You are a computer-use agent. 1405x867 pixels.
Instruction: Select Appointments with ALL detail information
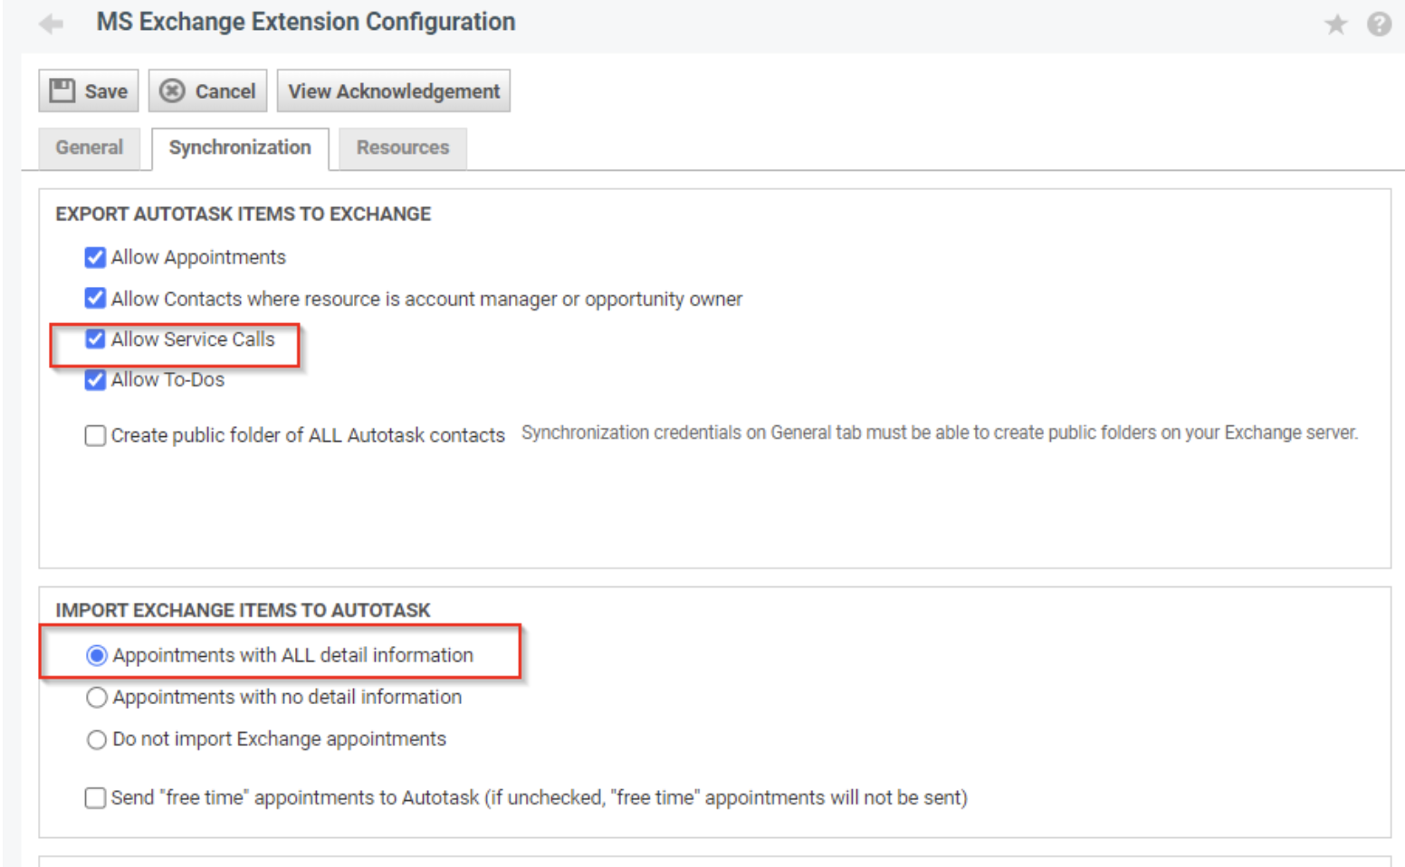(x=97, y=655)
